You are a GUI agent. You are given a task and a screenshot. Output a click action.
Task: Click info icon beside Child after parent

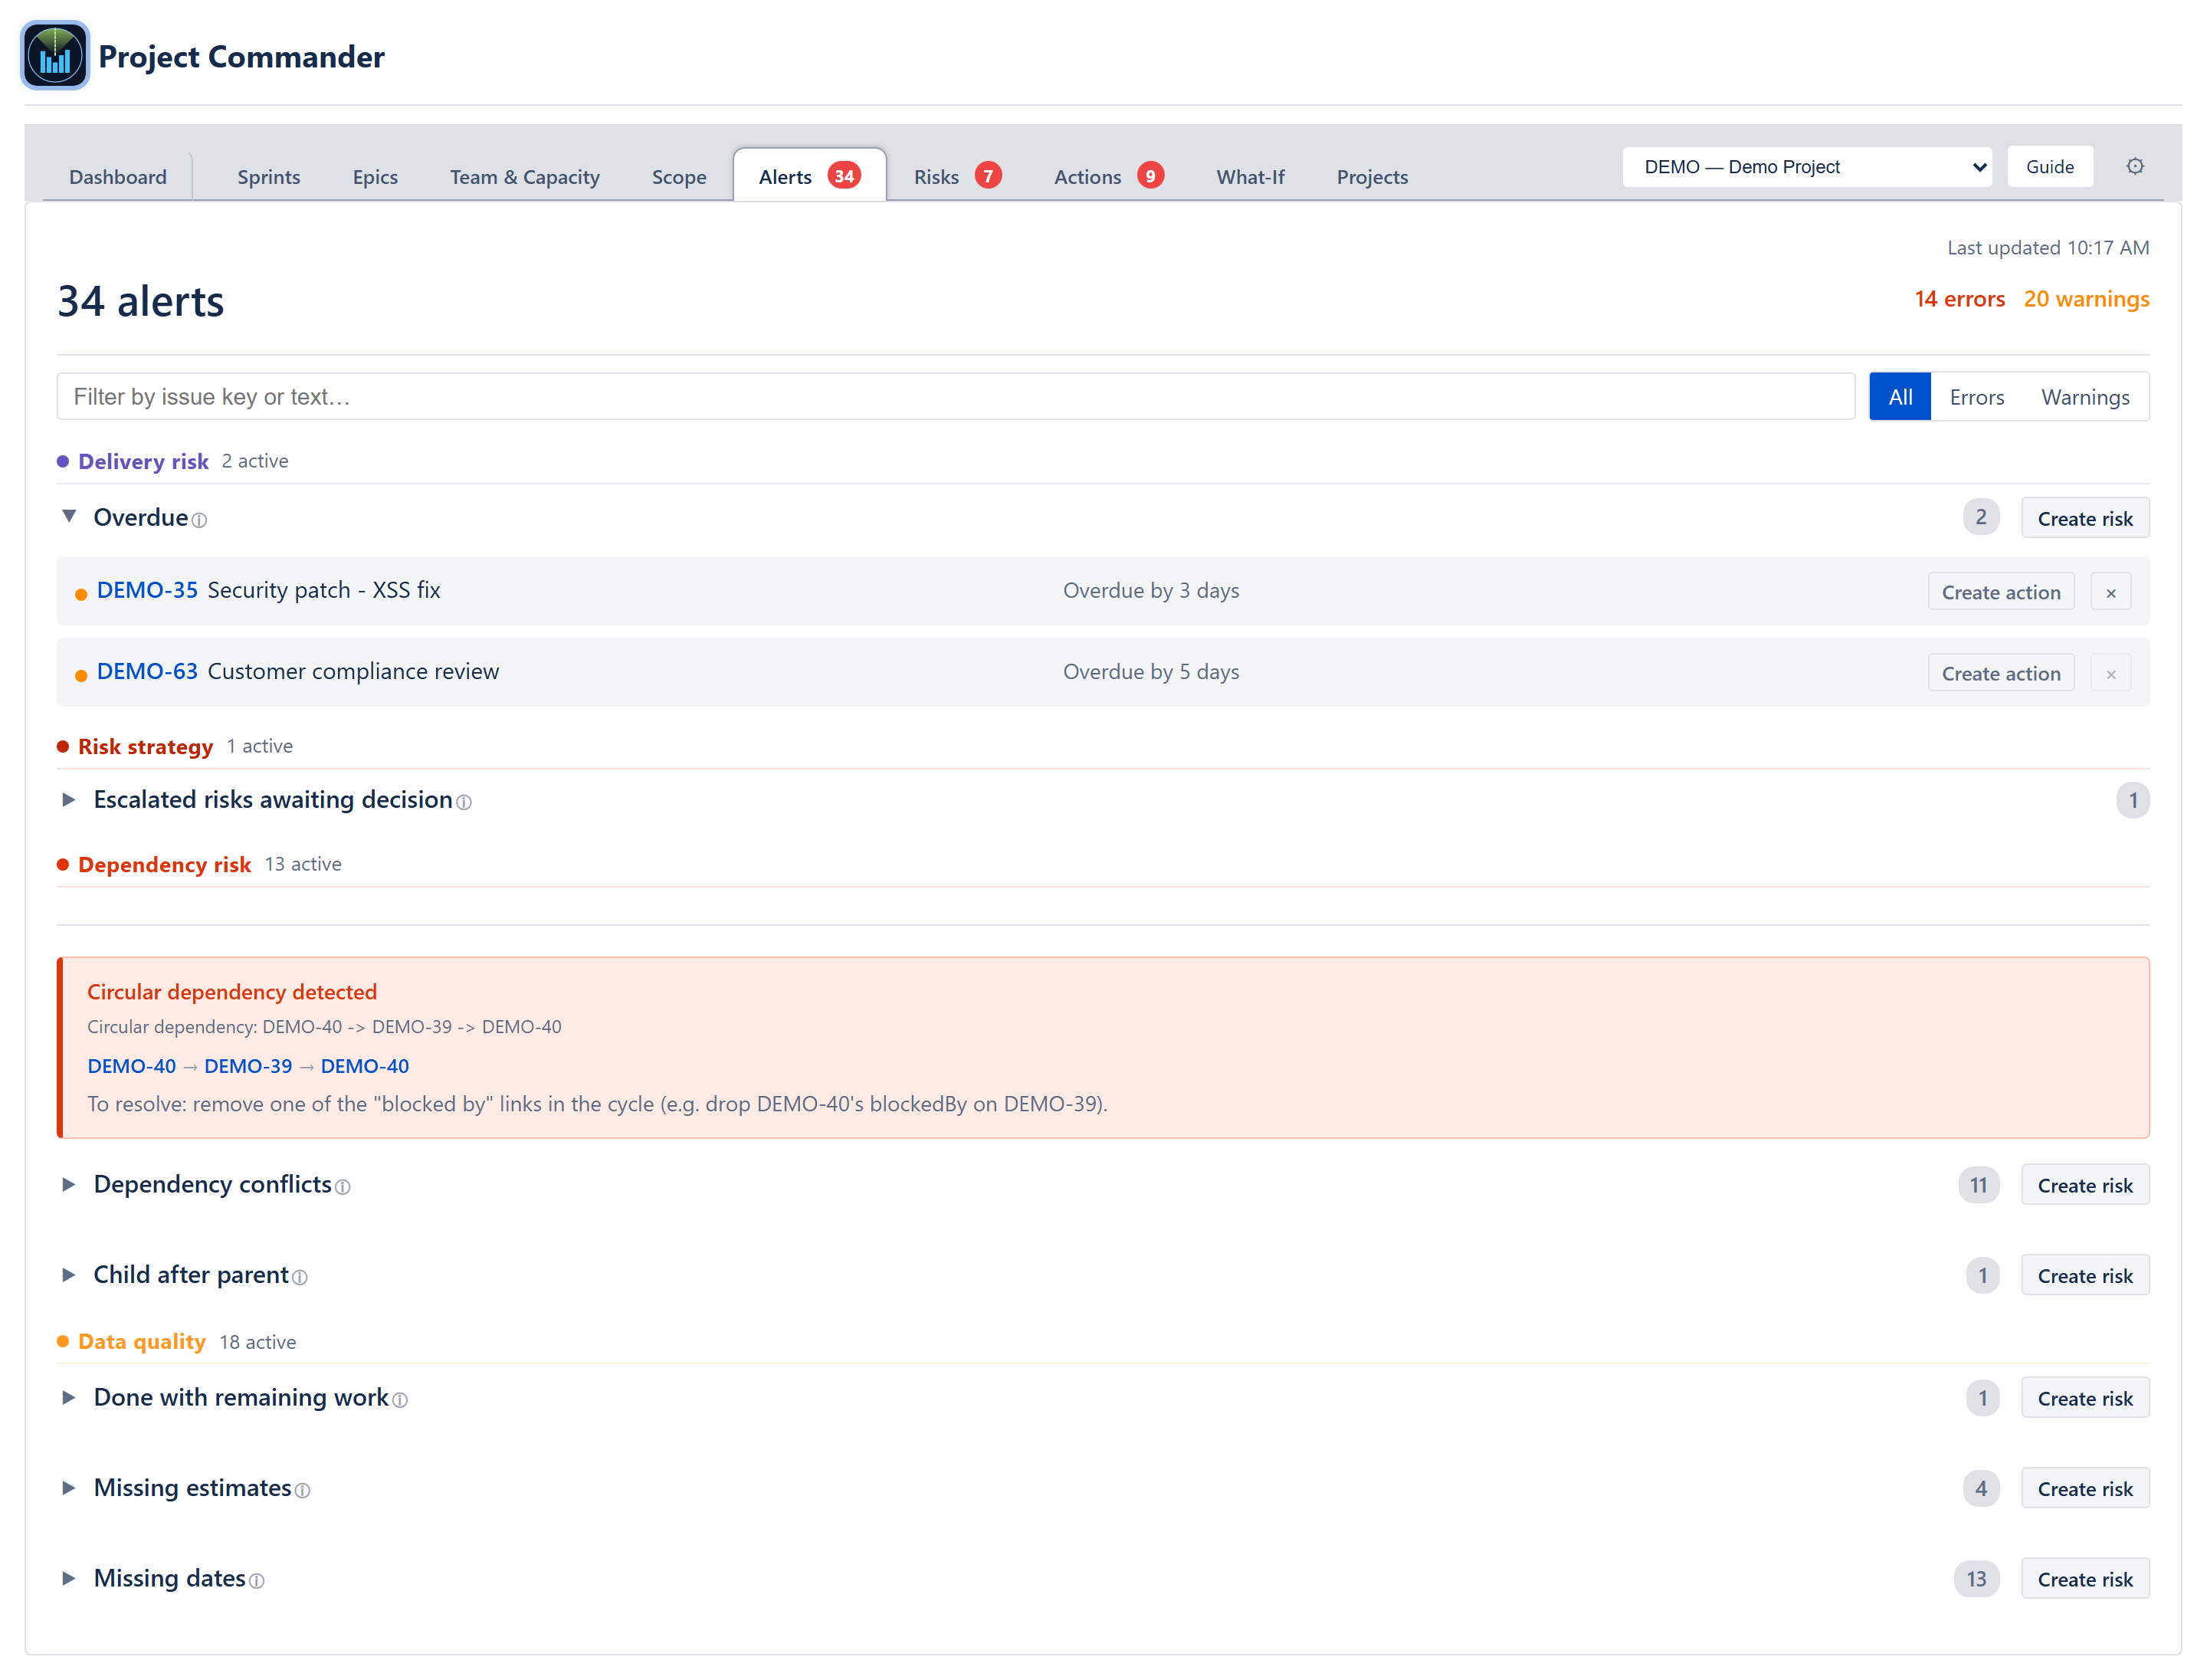[x=300, y=1277]
